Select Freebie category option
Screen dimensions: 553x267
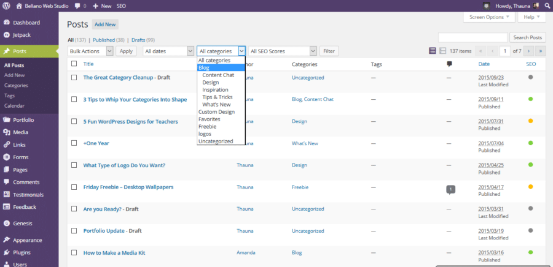[221, 127]
